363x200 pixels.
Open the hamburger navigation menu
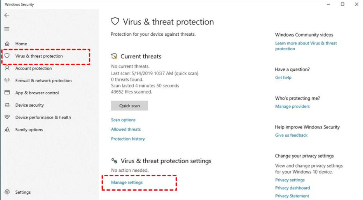coord(7,29)
